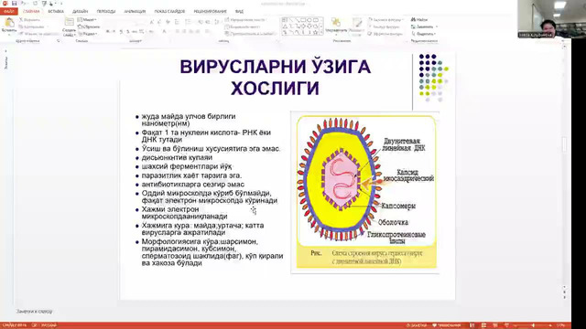Click the Convert to SmartArt button
Viewport: 586px width, 329px height.
pos(250,34)
